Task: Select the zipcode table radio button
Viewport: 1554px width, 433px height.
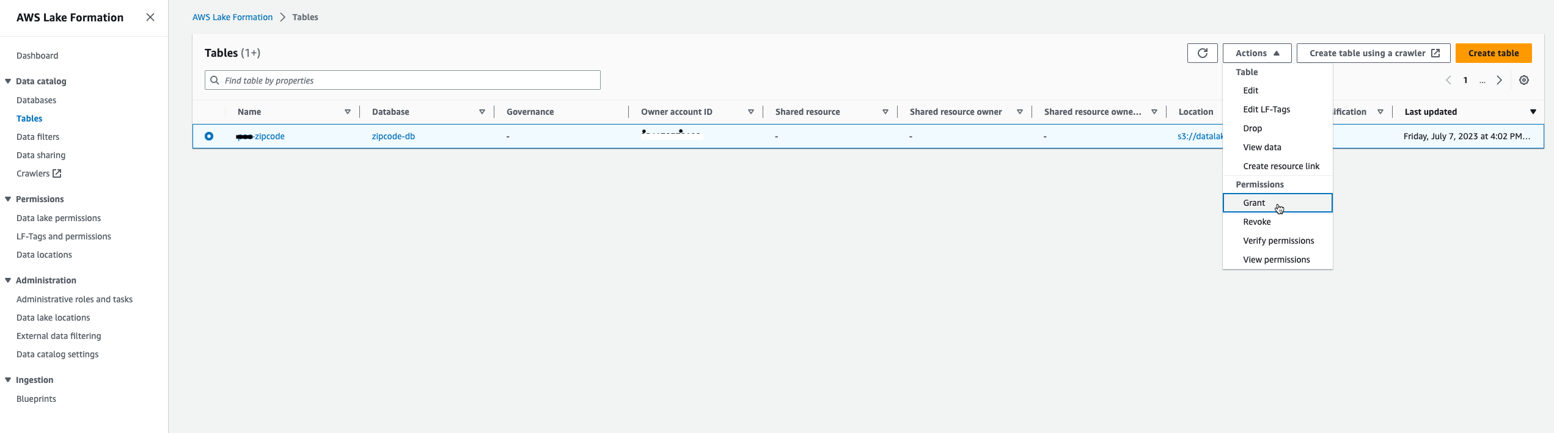Action: click(209, 136)
